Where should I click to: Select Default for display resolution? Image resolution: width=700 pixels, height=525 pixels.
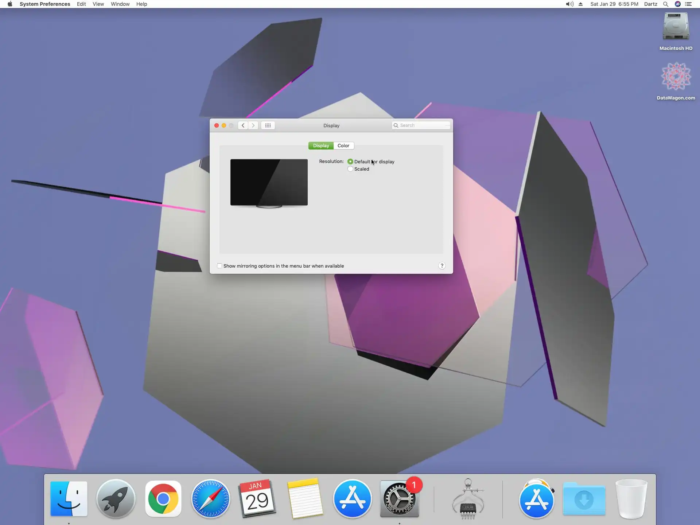[350, 162]
